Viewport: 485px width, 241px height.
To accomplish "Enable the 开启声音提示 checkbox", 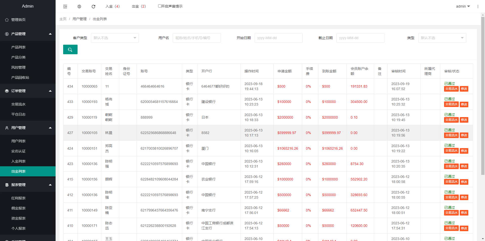I will 159,6.
